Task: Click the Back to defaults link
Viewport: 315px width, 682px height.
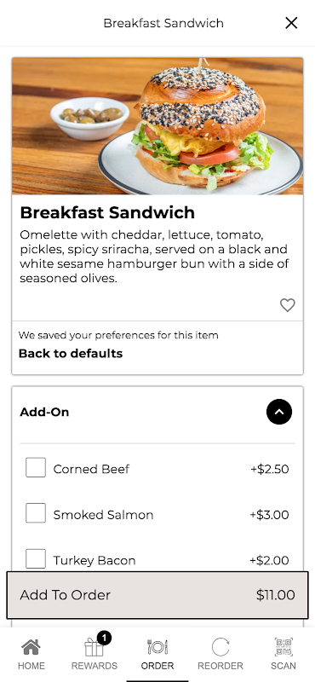Action: pos(71,354)
